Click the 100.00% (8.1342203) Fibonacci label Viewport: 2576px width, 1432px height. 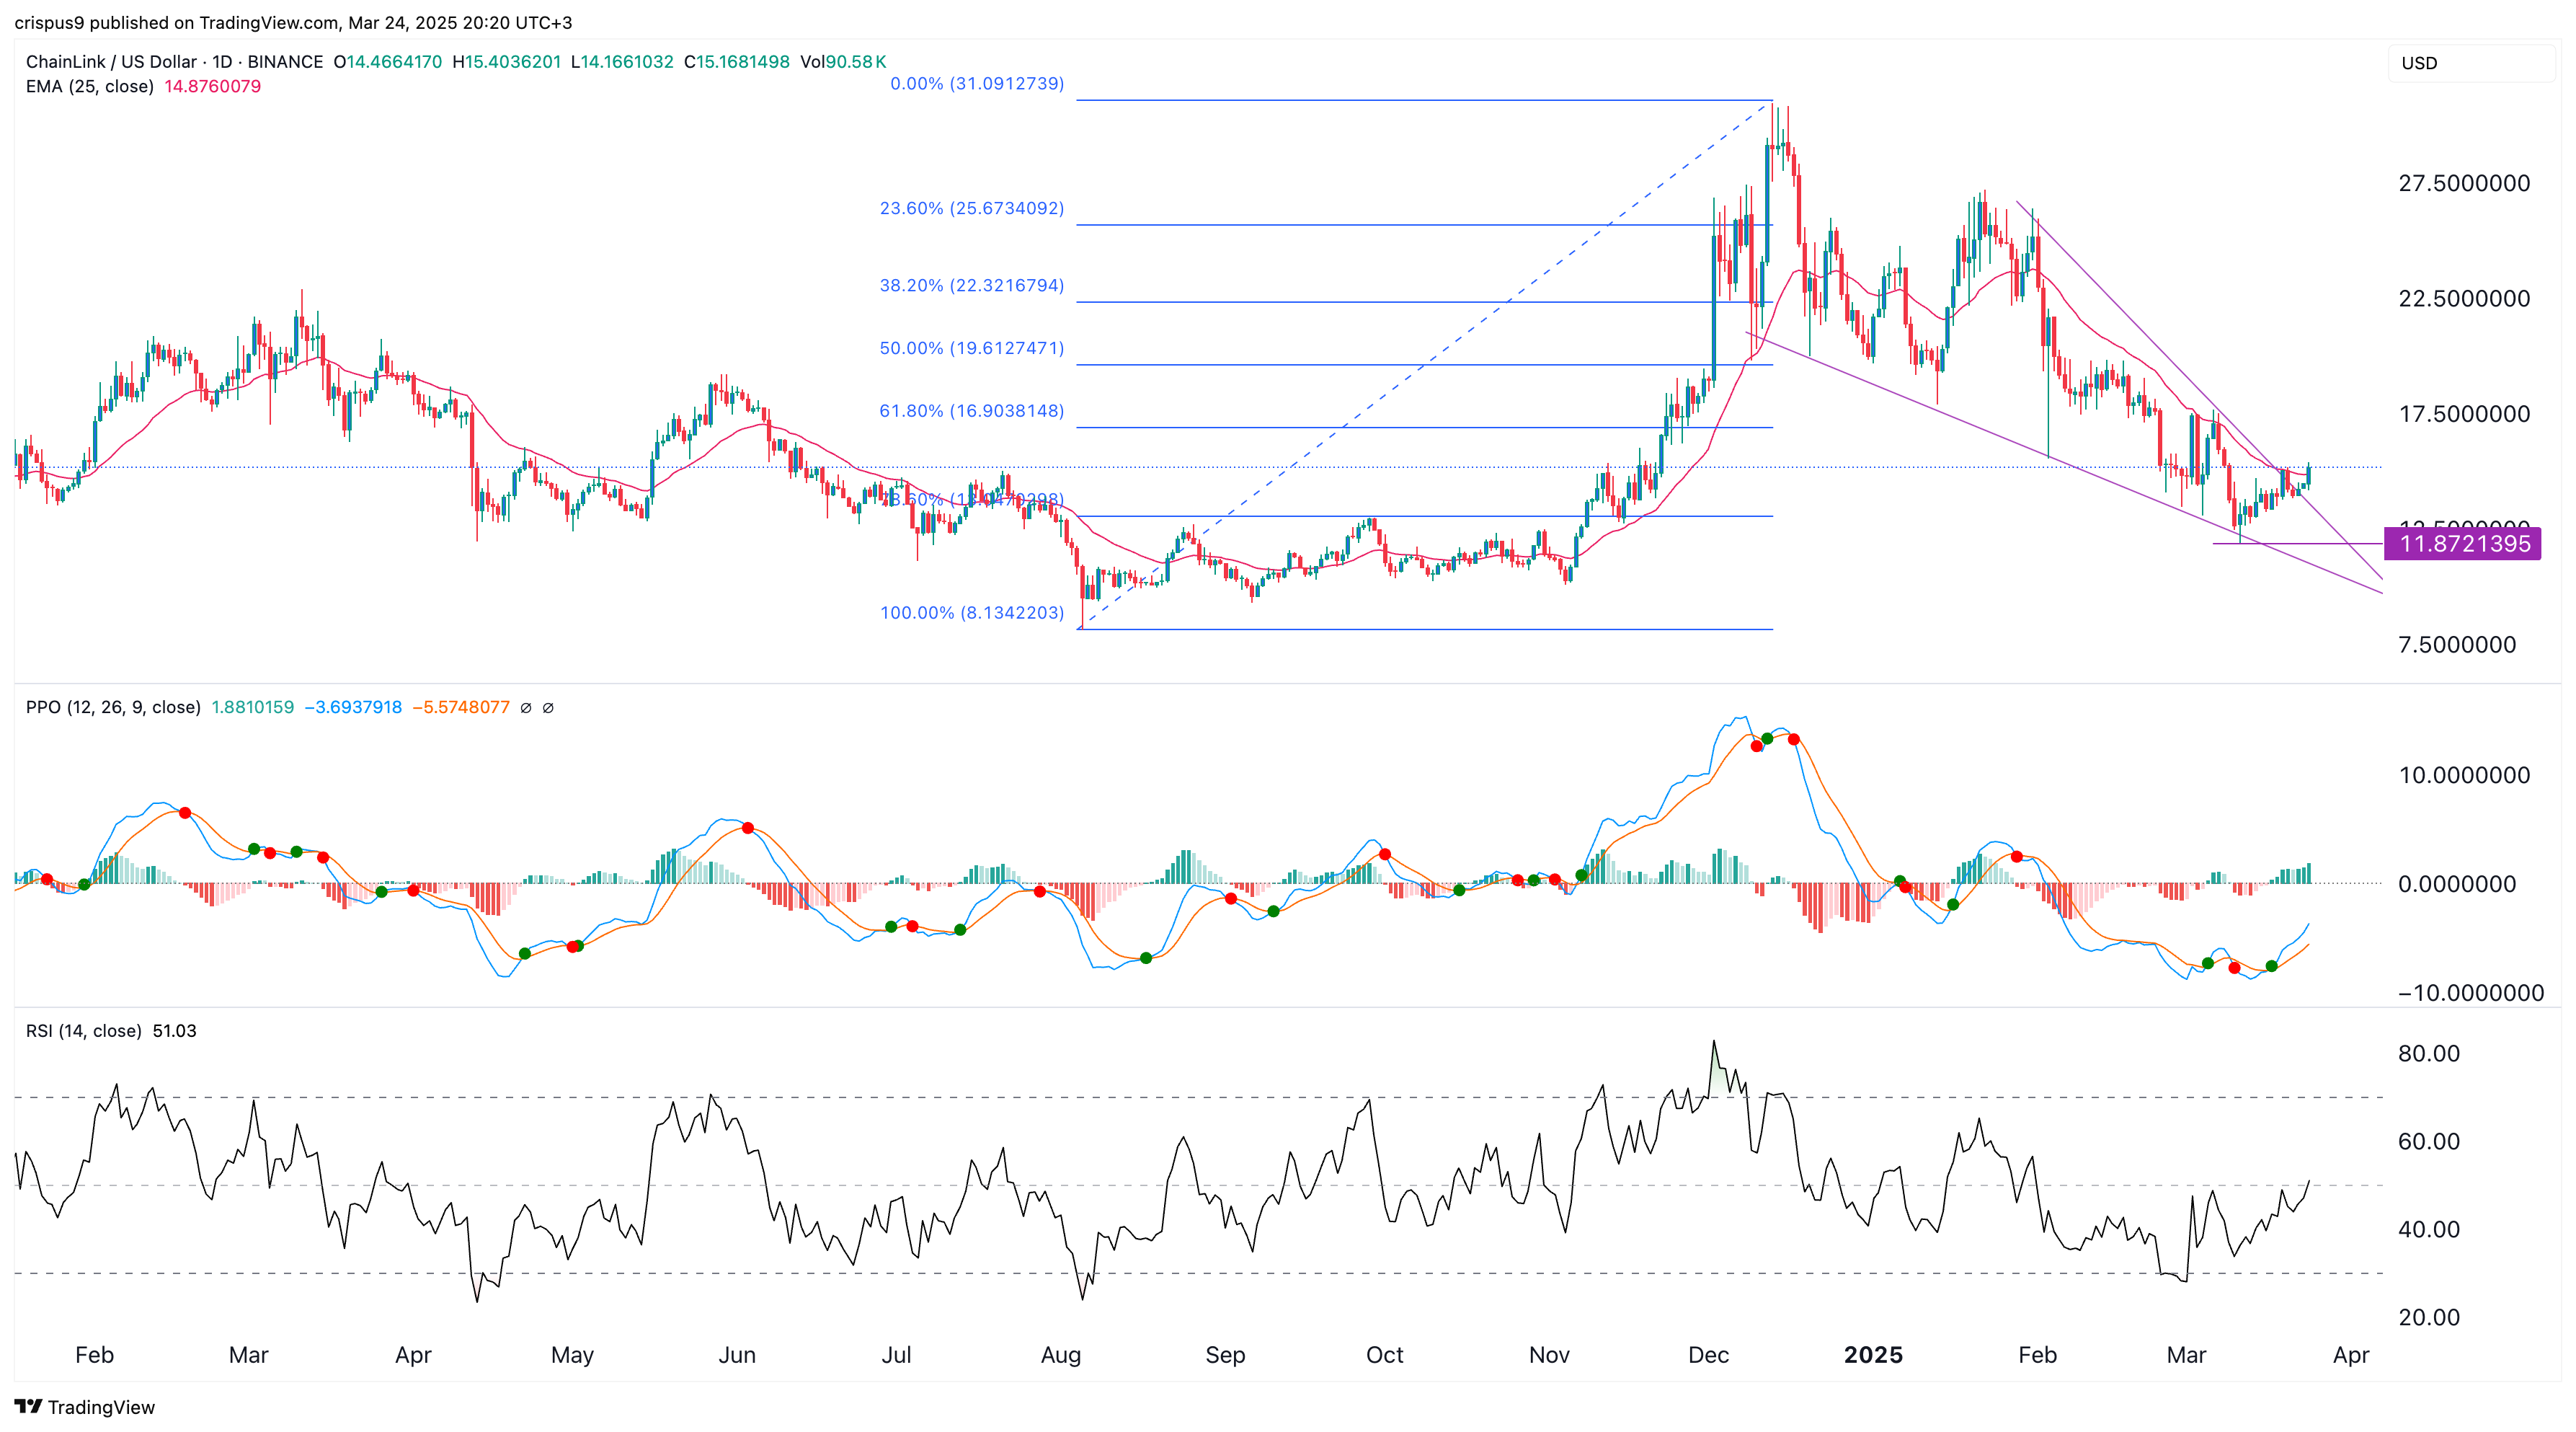[x=972, y=612]
